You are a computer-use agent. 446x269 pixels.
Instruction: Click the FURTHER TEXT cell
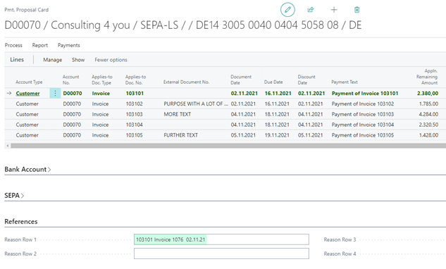180,135
